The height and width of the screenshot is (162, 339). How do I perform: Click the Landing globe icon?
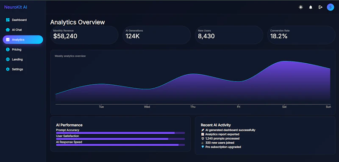click(8, 59)
